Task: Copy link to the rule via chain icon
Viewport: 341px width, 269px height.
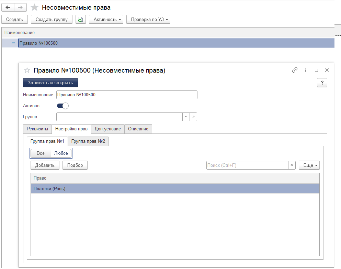Action: pyautogui.click(x=295, y=70)
